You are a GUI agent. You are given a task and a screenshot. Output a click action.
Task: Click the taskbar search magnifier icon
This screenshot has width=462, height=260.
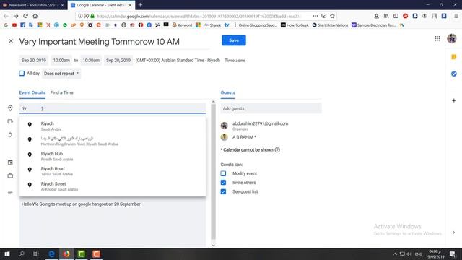[22, 253]
